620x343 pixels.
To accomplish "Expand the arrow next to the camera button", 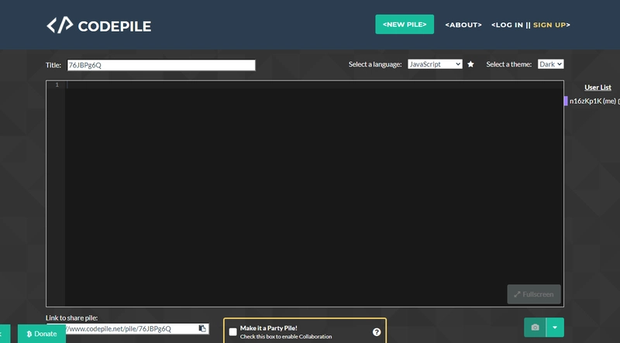I will tap(555, 328).
